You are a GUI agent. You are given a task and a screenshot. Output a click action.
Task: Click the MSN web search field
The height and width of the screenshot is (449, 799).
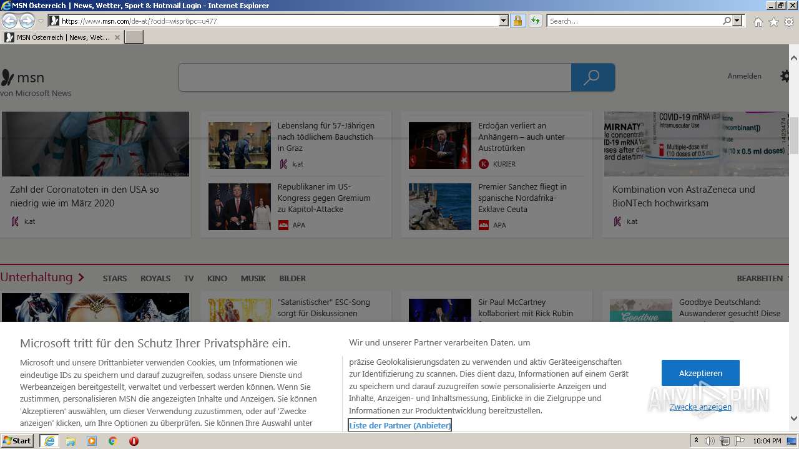(375, 77)
